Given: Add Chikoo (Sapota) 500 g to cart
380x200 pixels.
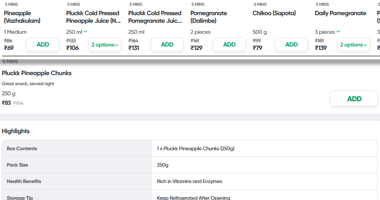Looking at the screenshot, I should click(x=291, y=44).
